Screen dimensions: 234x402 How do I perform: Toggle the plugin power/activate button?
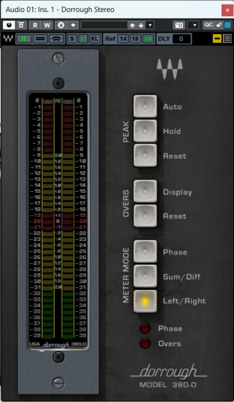(9, 25)
